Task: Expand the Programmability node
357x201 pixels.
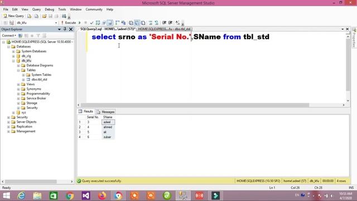Action: [18, 94]
